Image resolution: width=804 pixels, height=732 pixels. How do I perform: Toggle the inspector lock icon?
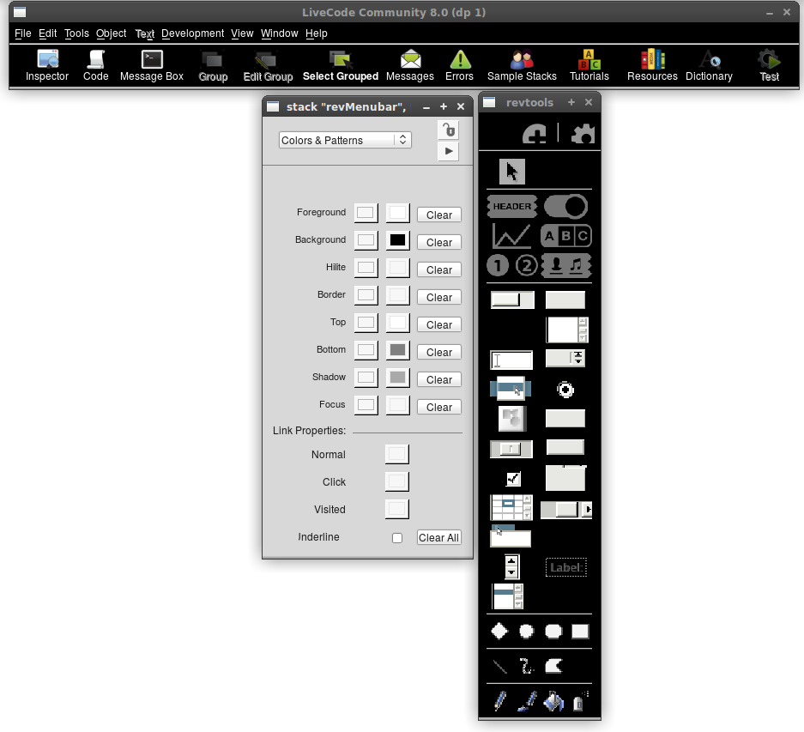[448, 130]
